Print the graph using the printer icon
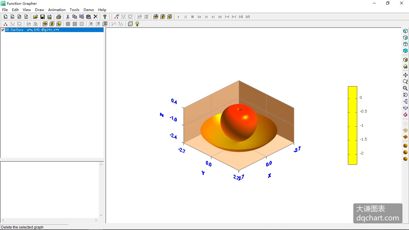The height and width of the screenshot is (230, 409). coord(59,17)
